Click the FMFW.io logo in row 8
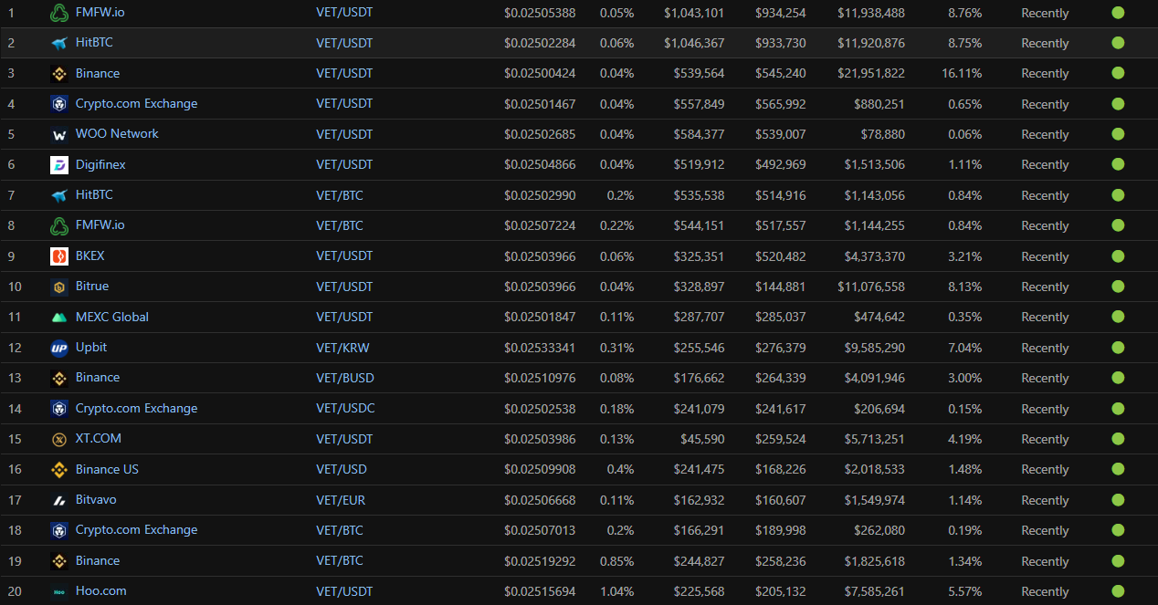 pyautogui.click(x=59, y=225)
